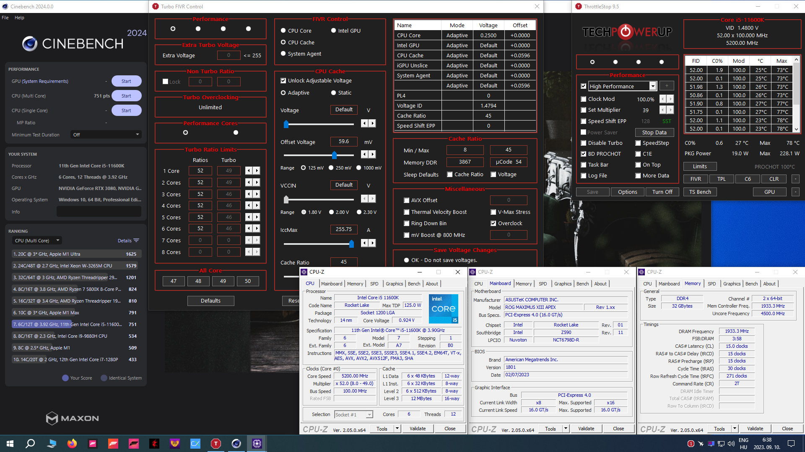Click the Offset Voltage slider handle
This screenshot has width=805, height=452.
click(334, 155)
